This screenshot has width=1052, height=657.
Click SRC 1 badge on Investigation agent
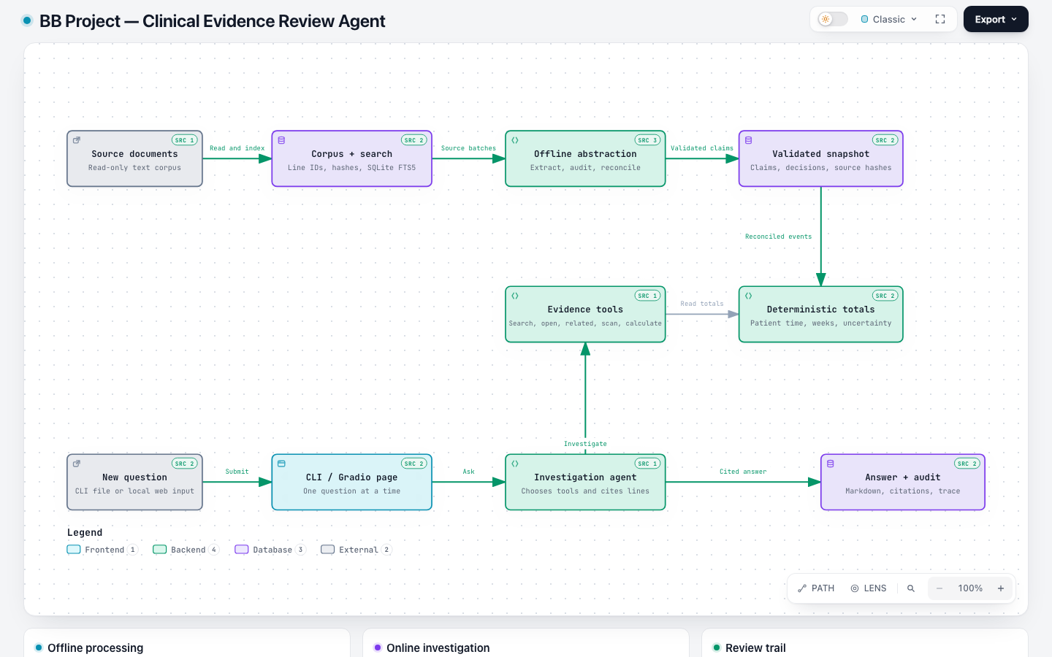pyautogui.click(x=647, y=464)
